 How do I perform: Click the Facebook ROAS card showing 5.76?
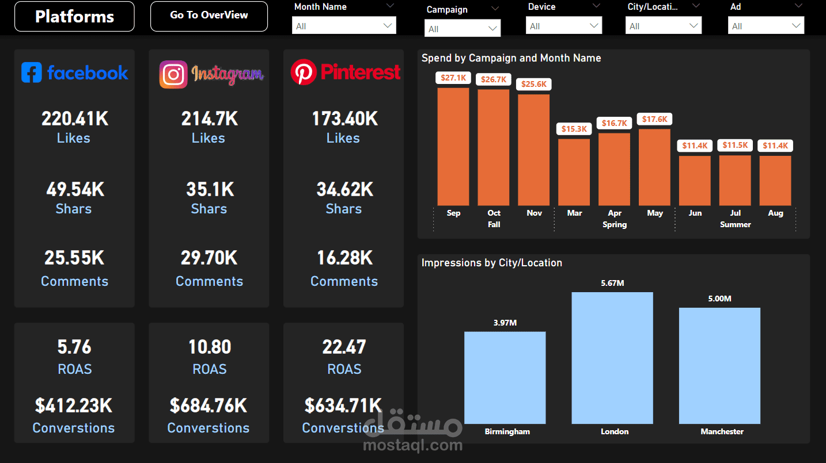pyautogui.click(x=74, y=346)
